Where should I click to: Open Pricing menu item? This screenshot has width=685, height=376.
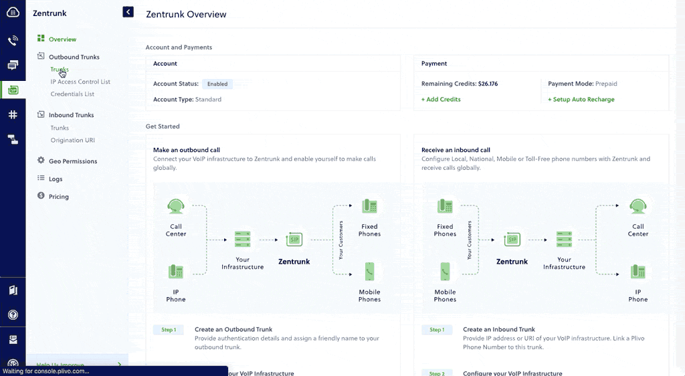pyautogui.click(x=59, y=197)
